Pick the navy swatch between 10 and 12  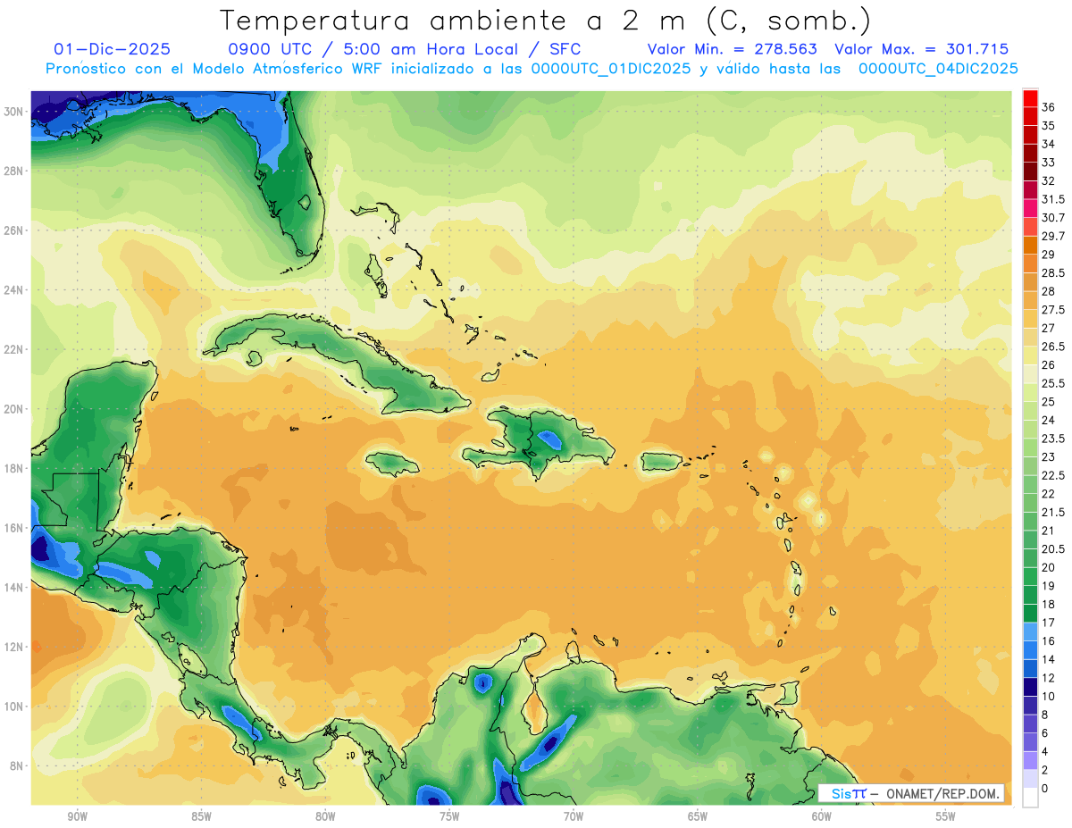click(x=1030, y=687)
